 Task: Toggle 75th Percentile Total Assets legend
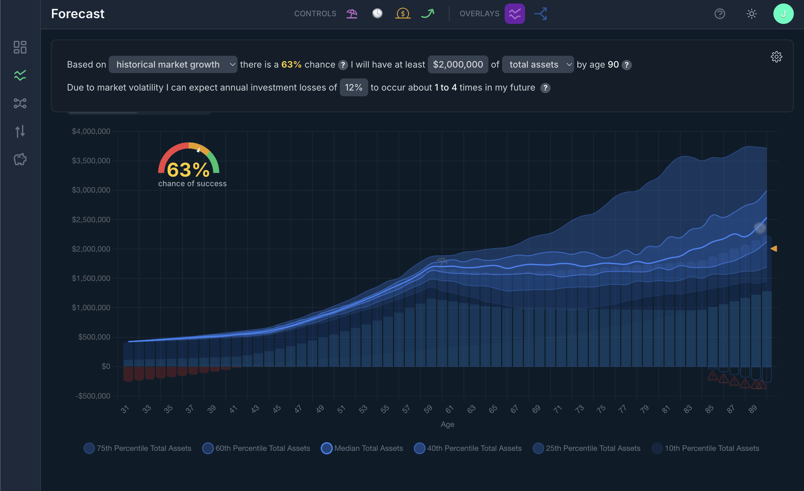(137, 448)
